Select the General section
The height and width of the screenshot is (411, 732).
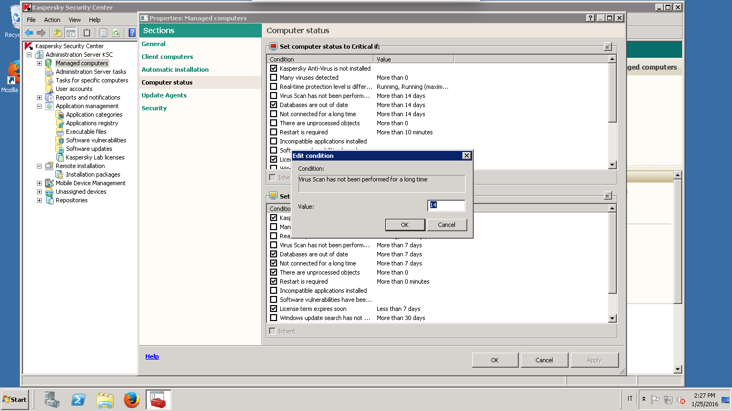[153, 44]
